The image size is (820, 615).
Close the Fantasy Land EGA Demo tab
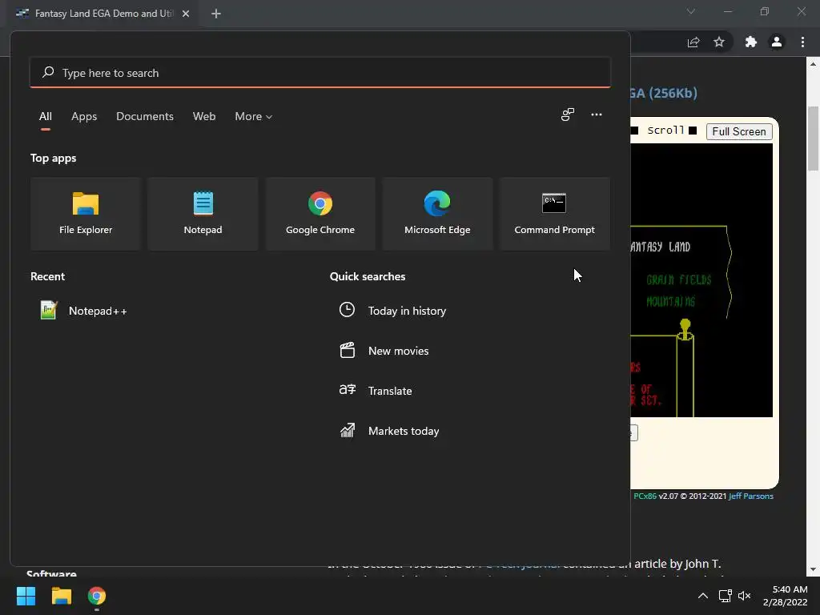pos(186,14)
